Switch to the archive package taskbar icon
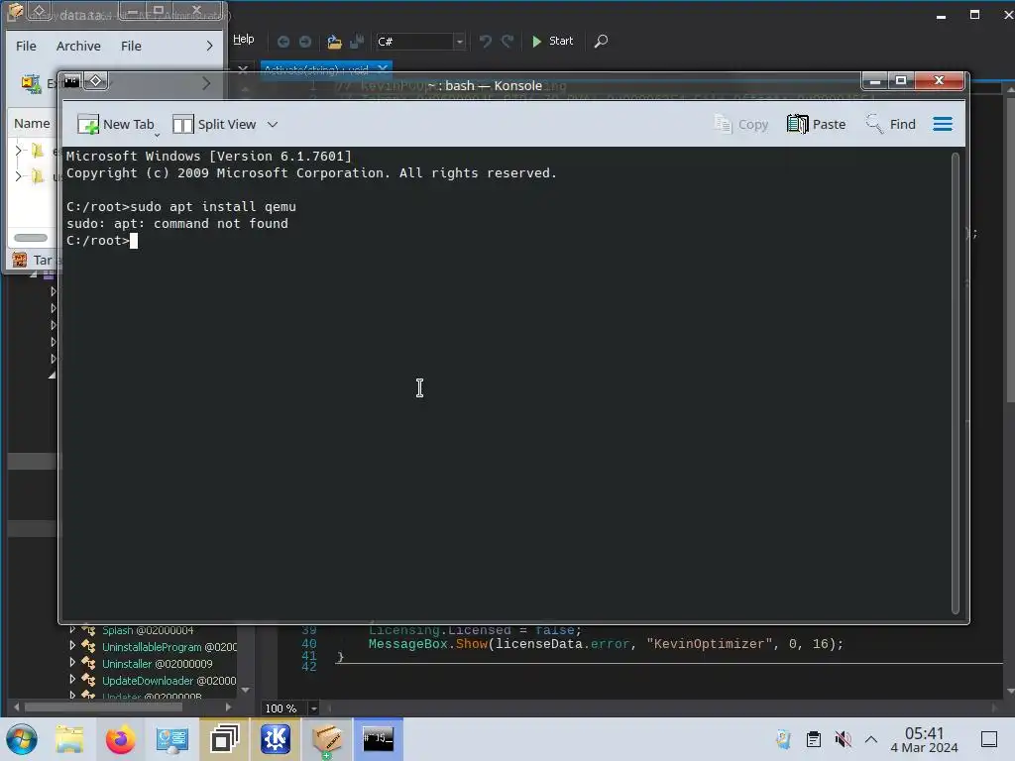1015x761 pixels. [x=327, y=739]
